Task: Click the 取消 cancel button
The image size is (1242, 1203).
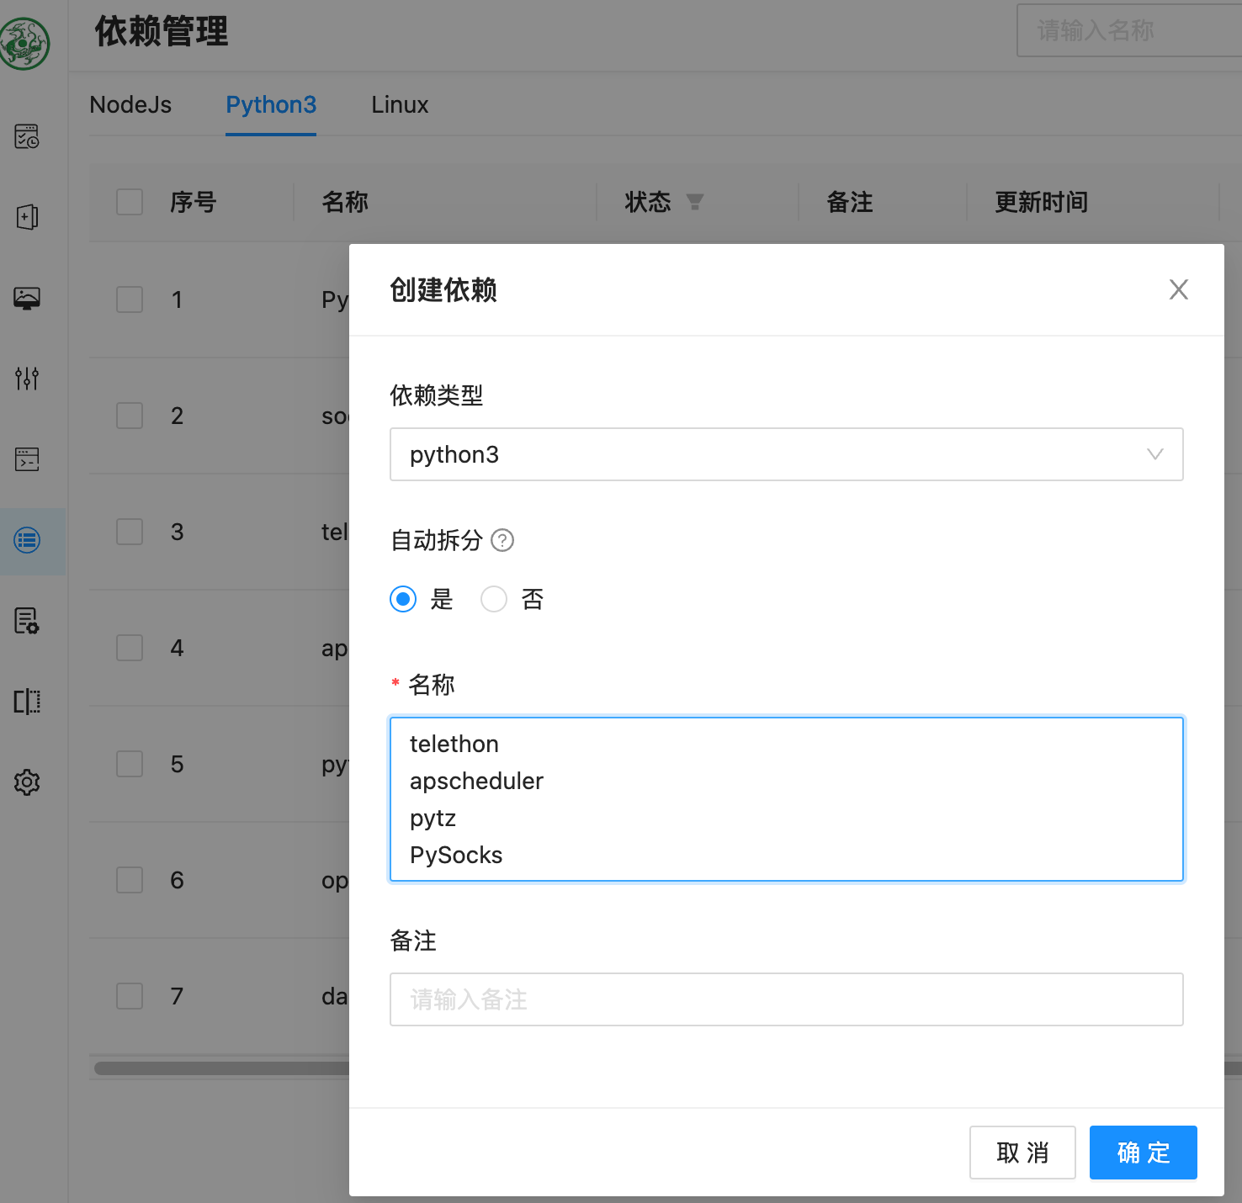Action: coord(1022,1153)
